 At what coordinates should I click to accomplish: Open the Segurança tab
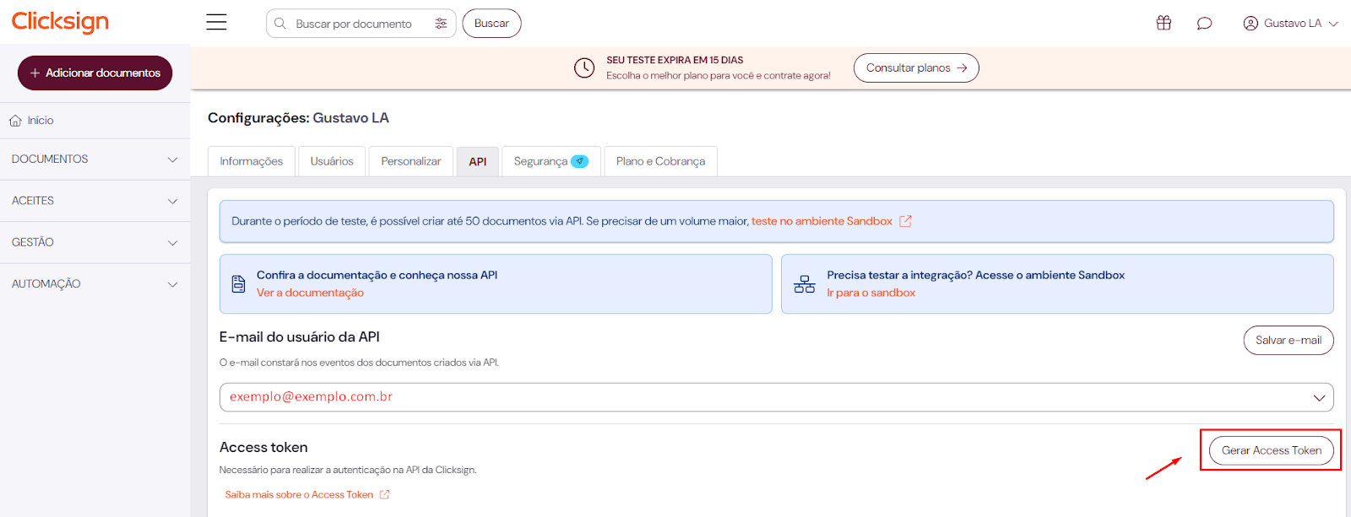point(551,161)
